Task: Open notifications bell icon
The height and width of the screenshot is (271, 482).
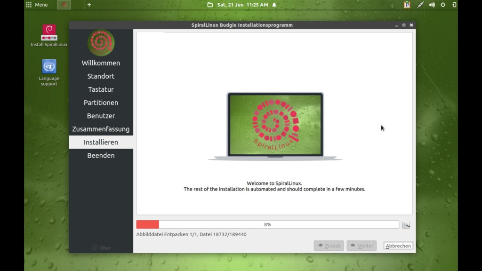Action: tap(274, 5)
